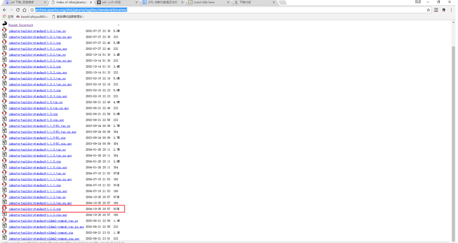Click date 2004-10-25 20:57 of 1.1.2.zip row
Image resolution: width=458 pixels, height=243 pixels.
[x=98, y=209]
